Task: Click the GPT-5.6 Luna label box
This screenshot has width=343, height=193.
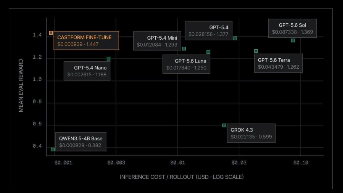Action: [186, 64]
